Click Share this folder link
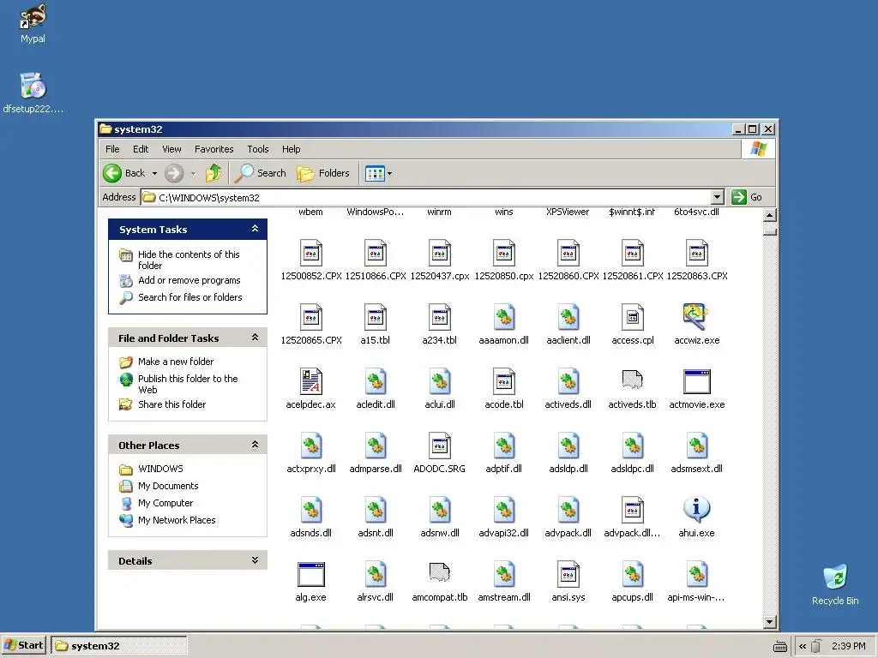Image resolution: width=878 pixels, height=658 pixels. pos(171,404)
